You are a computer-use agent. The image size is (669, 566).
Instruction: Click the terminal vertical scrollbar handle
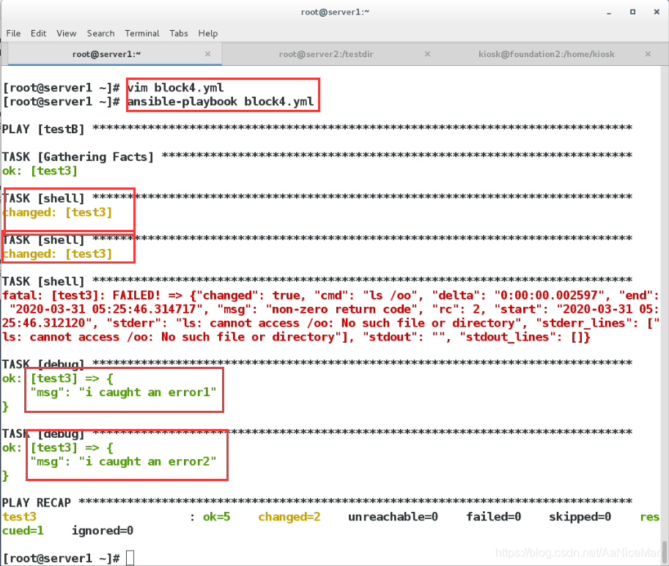(665, 551)
